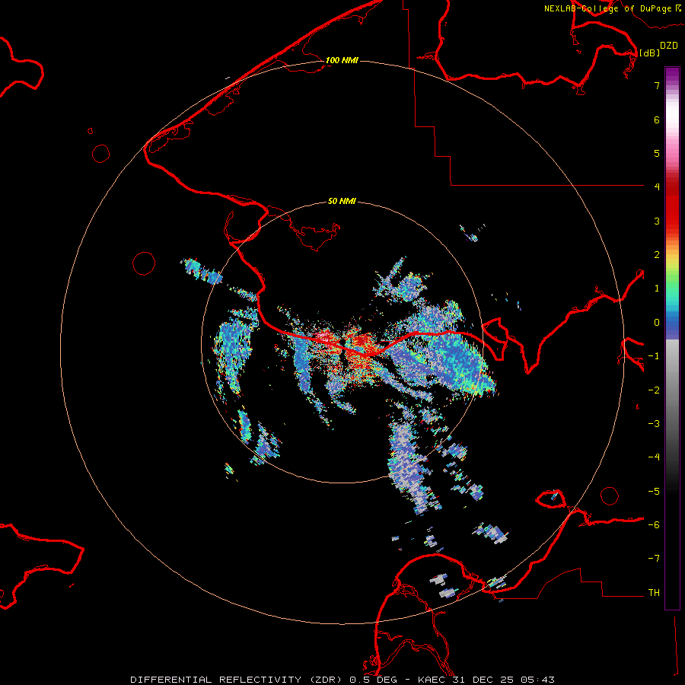Click the "-2" tick label on the color scale
The width and height of the screenshot is (685, 685).
click(654, 390)
